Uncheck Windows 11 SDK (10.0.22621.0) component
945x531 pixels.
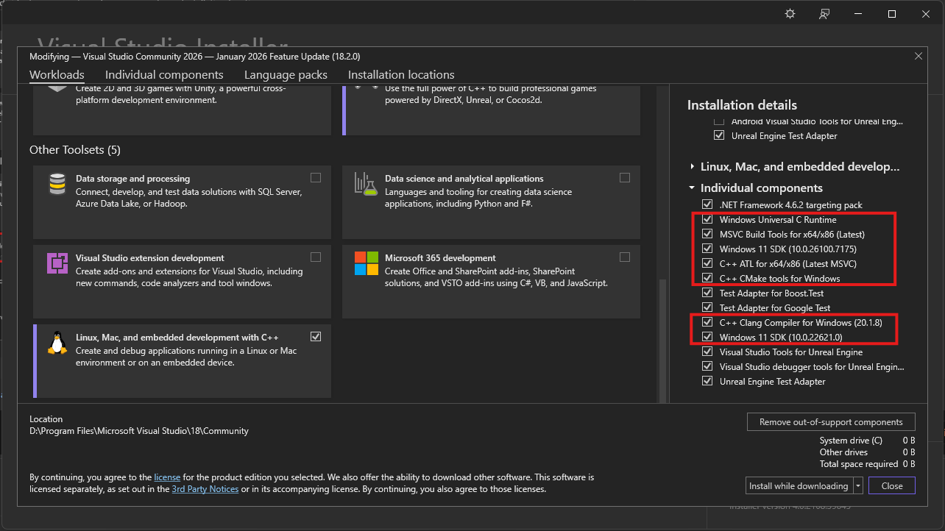coord(707,338)
